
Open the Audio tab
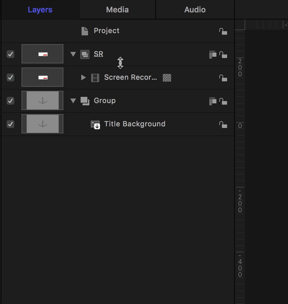(195, 10)
